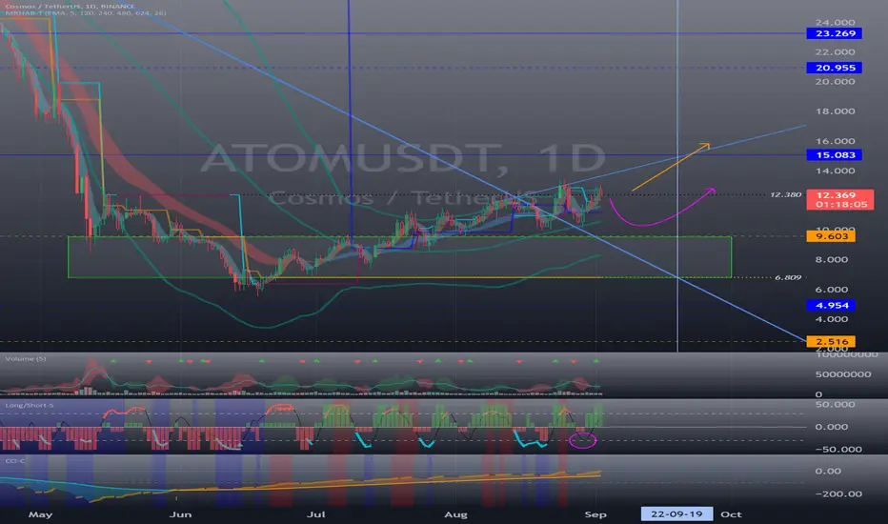Open the CCI-C indicator label

14,460
